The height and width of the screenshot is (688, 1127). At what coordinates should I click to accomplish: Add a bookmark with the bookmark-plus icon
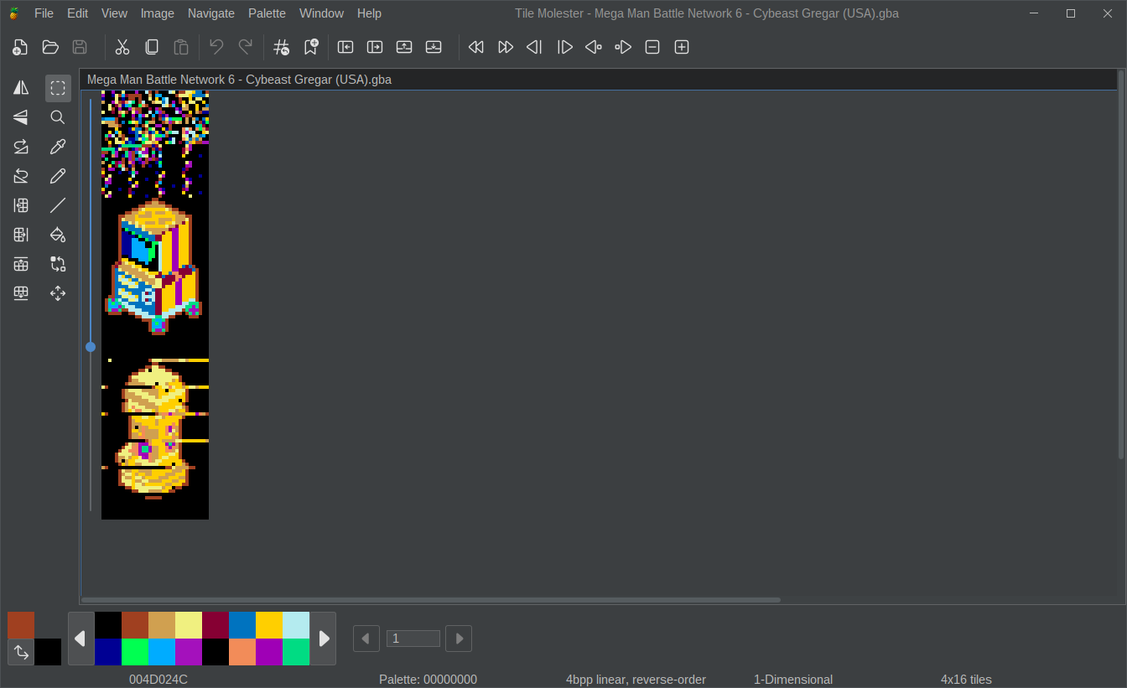[x=311, y=48]
